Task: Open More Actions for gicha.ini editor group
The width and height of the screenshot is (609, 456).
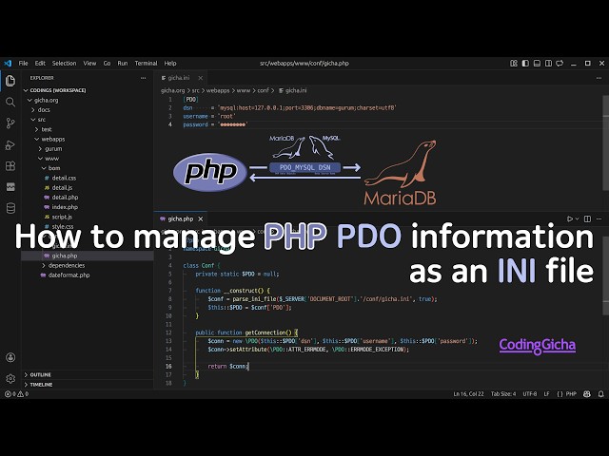Action: click(x=599, y=78)
